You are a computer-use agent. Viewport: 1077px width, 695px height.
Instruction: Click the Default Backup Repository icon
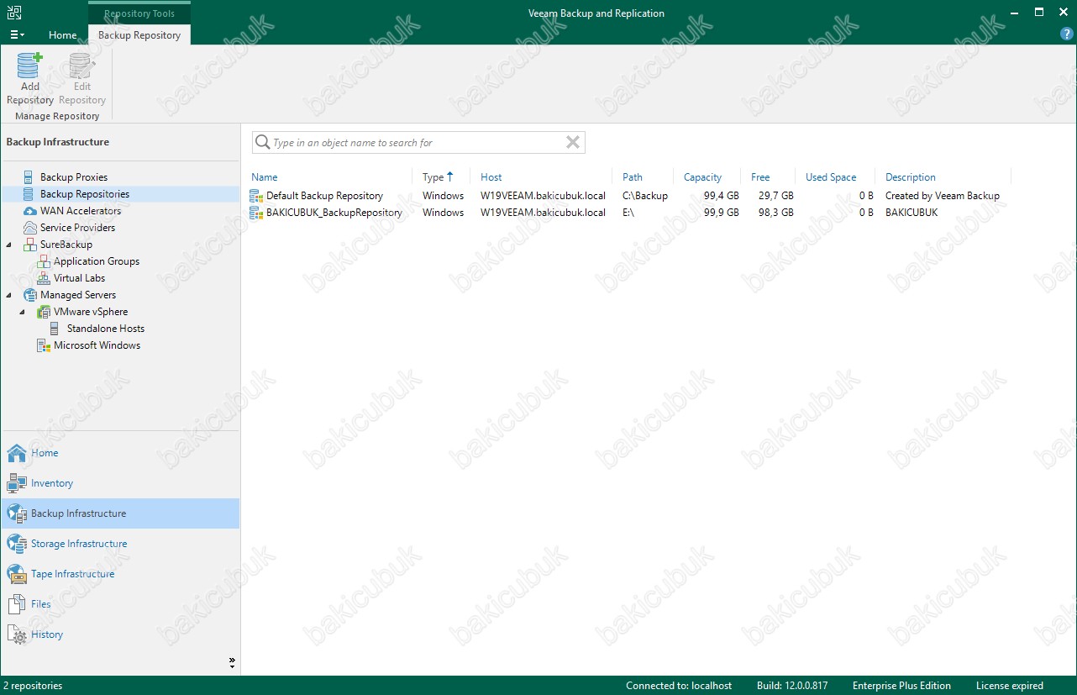(256, 196)
